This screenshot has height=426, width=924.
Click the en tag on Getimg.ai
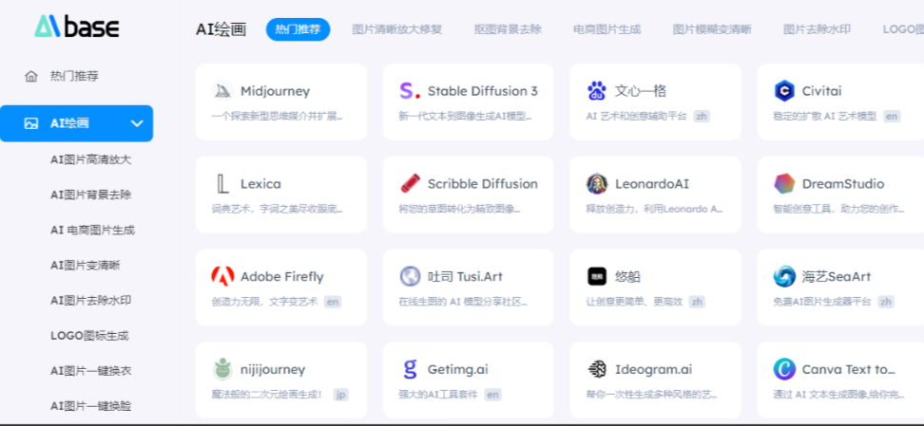click(493, 395)
